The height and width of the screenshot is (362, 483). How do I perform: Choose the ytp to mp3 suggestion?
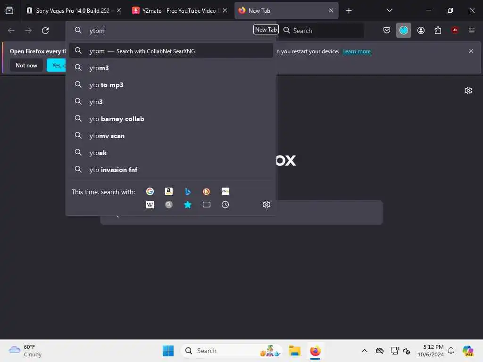coord(171,85)
